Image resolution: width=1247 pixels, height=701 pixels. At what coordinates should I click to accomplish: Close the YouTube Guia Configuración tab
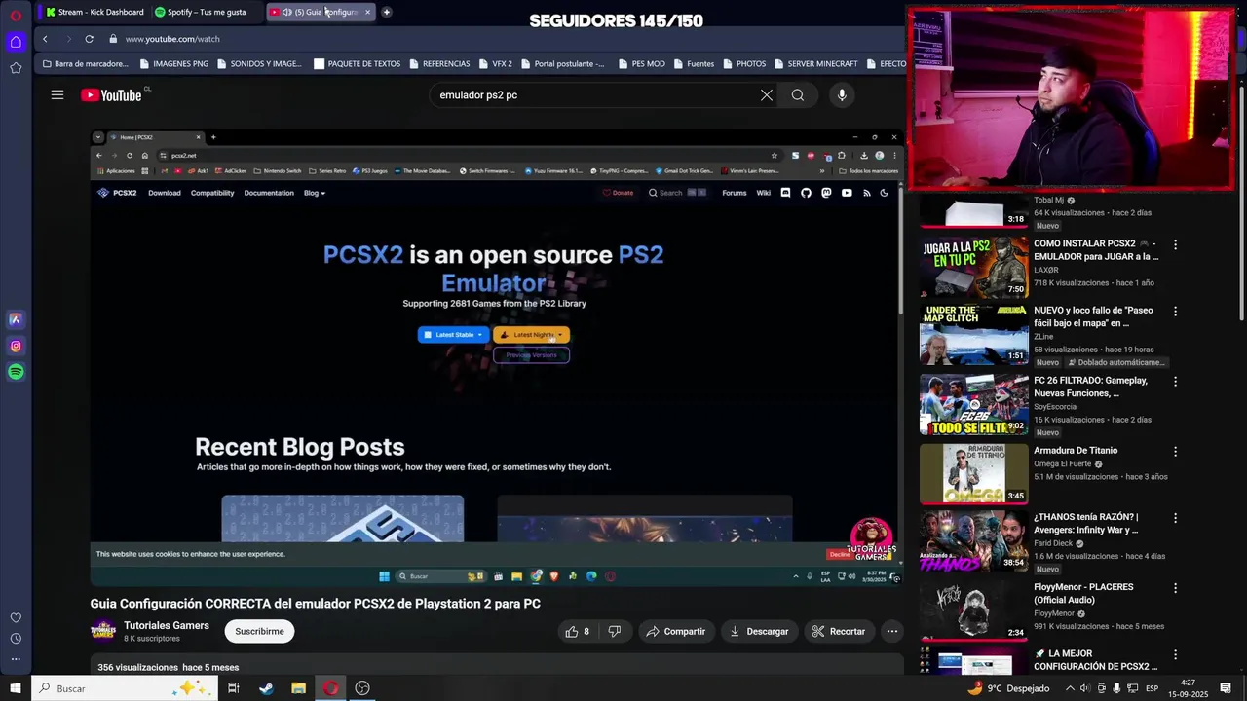click(x=367, y=12)
